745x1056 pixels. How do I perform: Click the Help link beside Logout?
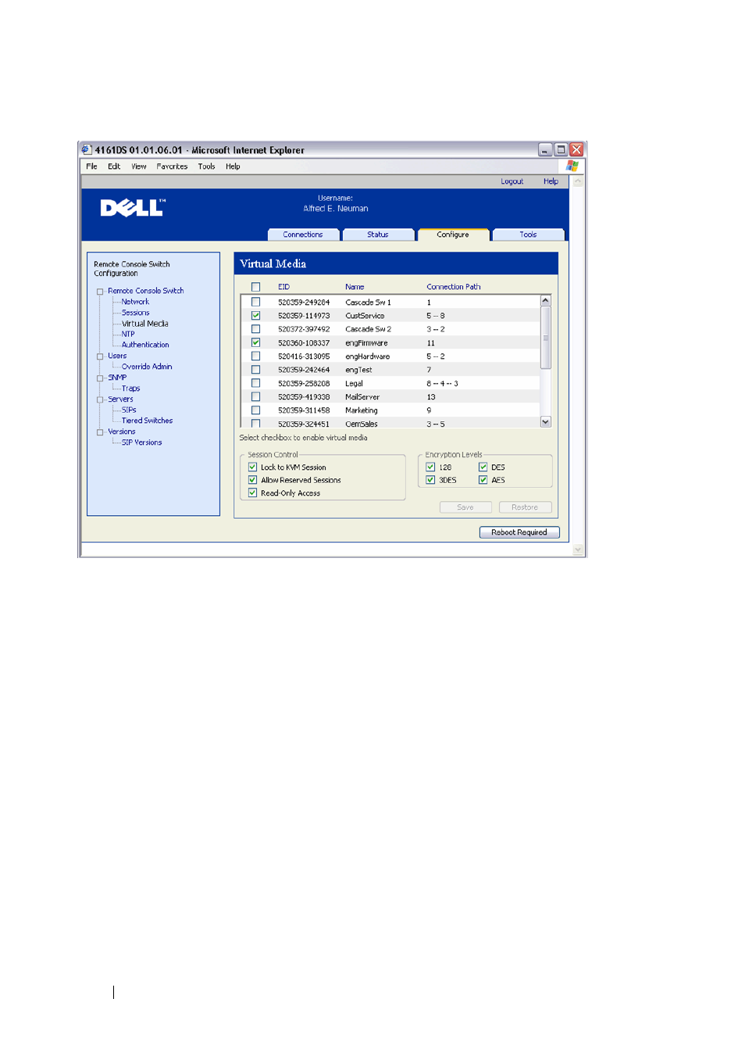(551, 181)
